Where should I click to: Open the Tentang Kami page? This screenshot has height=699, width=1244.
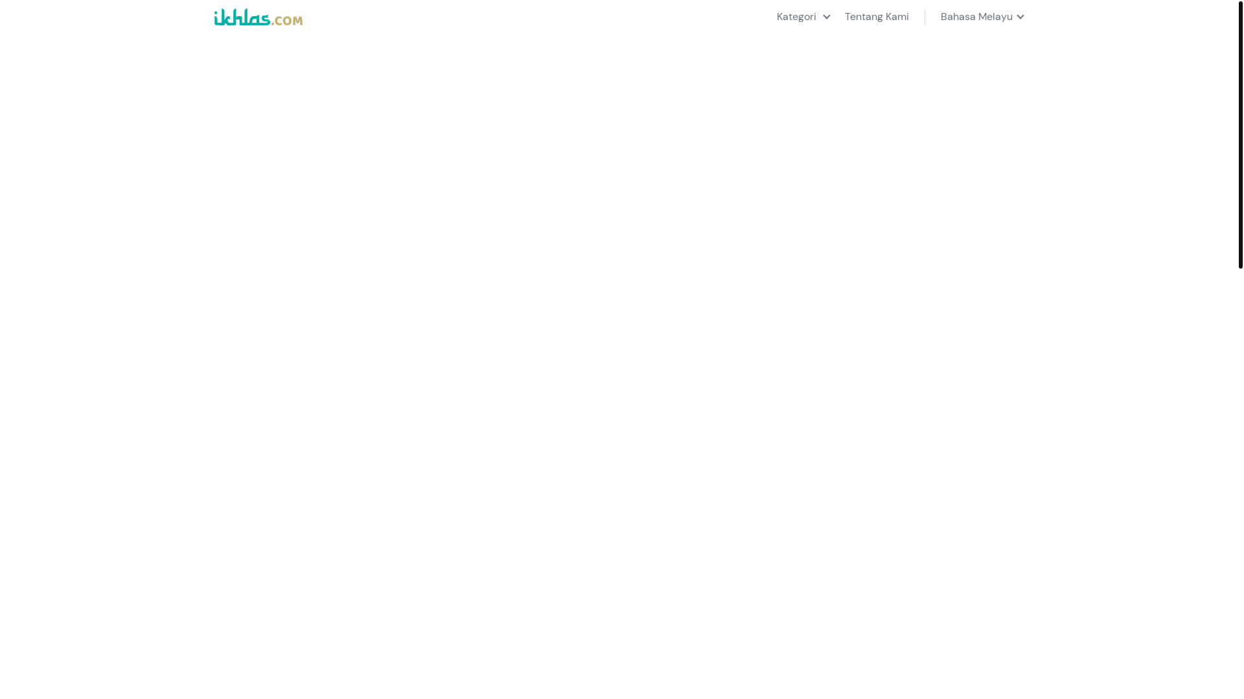pos(877,17)
